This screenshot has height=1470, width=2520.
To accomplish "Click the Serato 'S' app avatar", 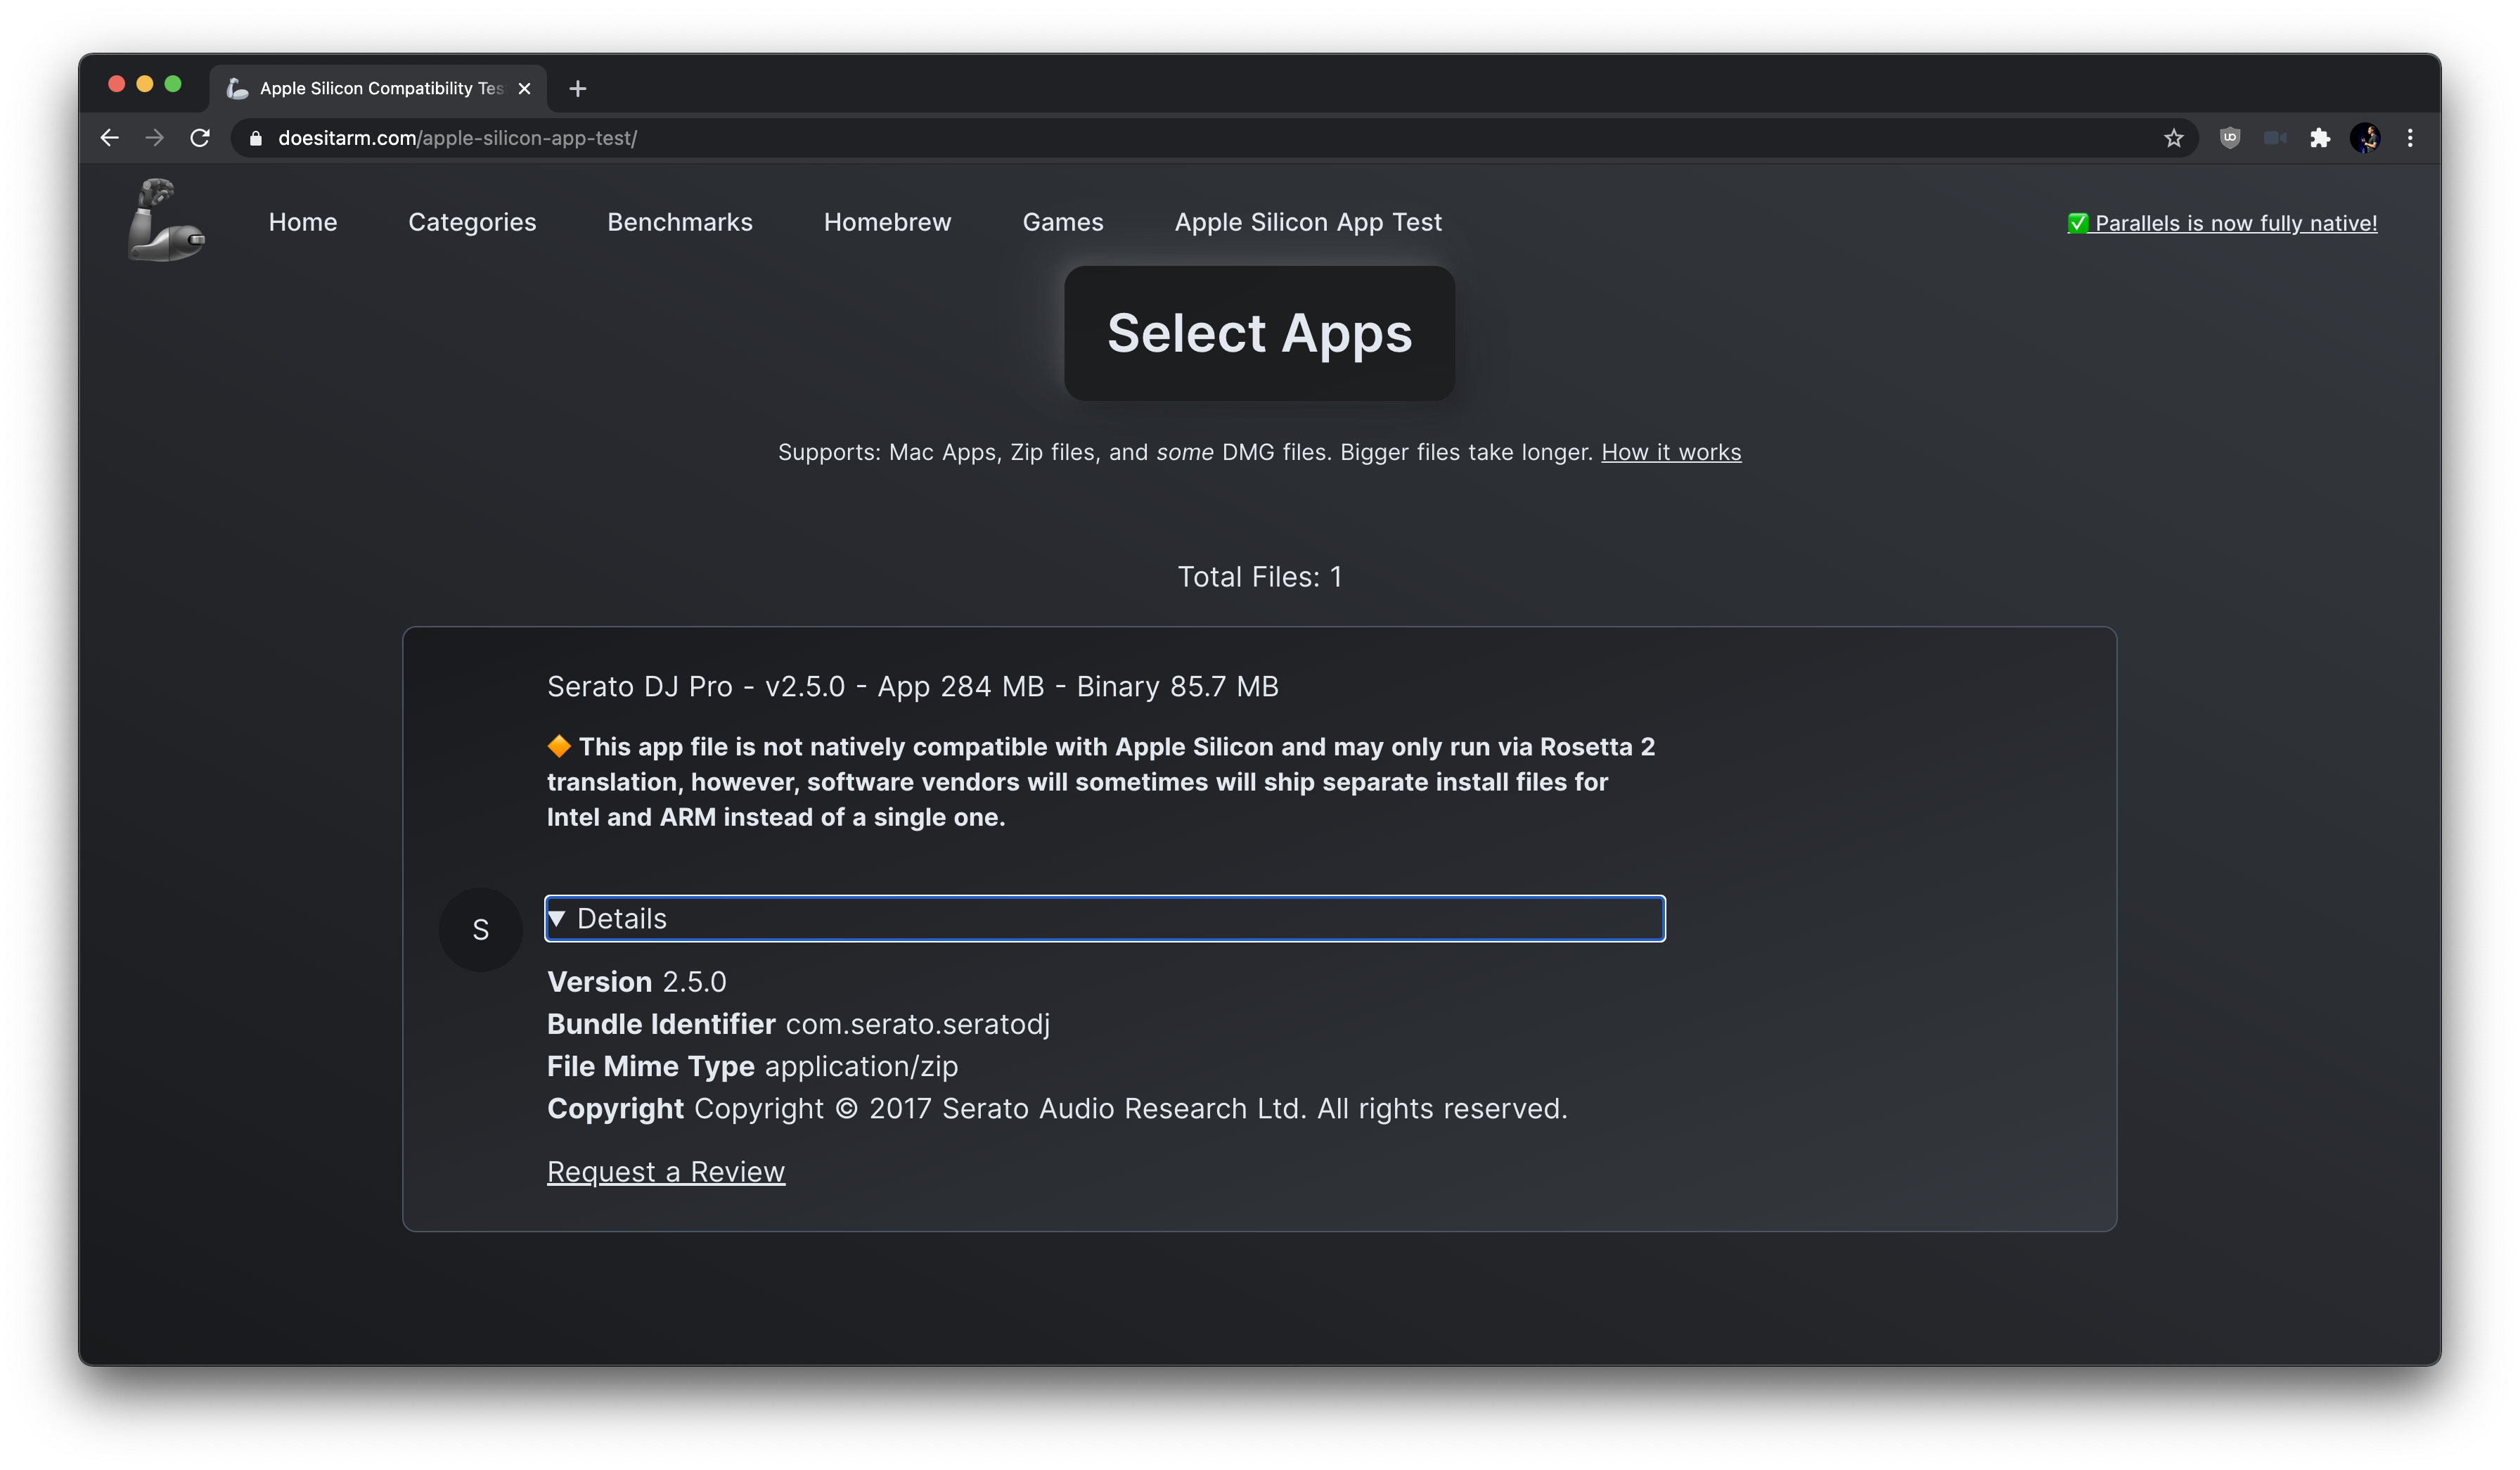I will [481, 930].
